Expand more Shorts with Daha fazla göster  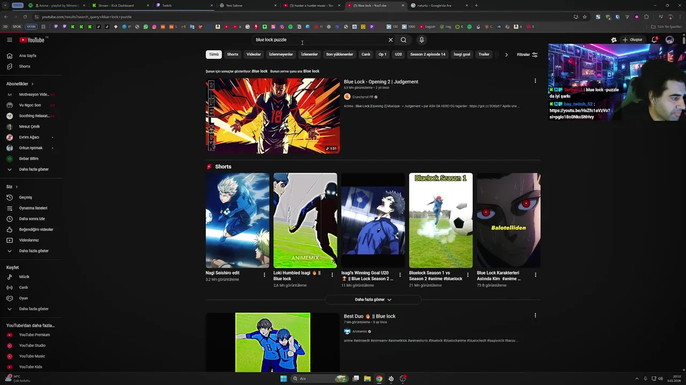click(x=373, y=299)
